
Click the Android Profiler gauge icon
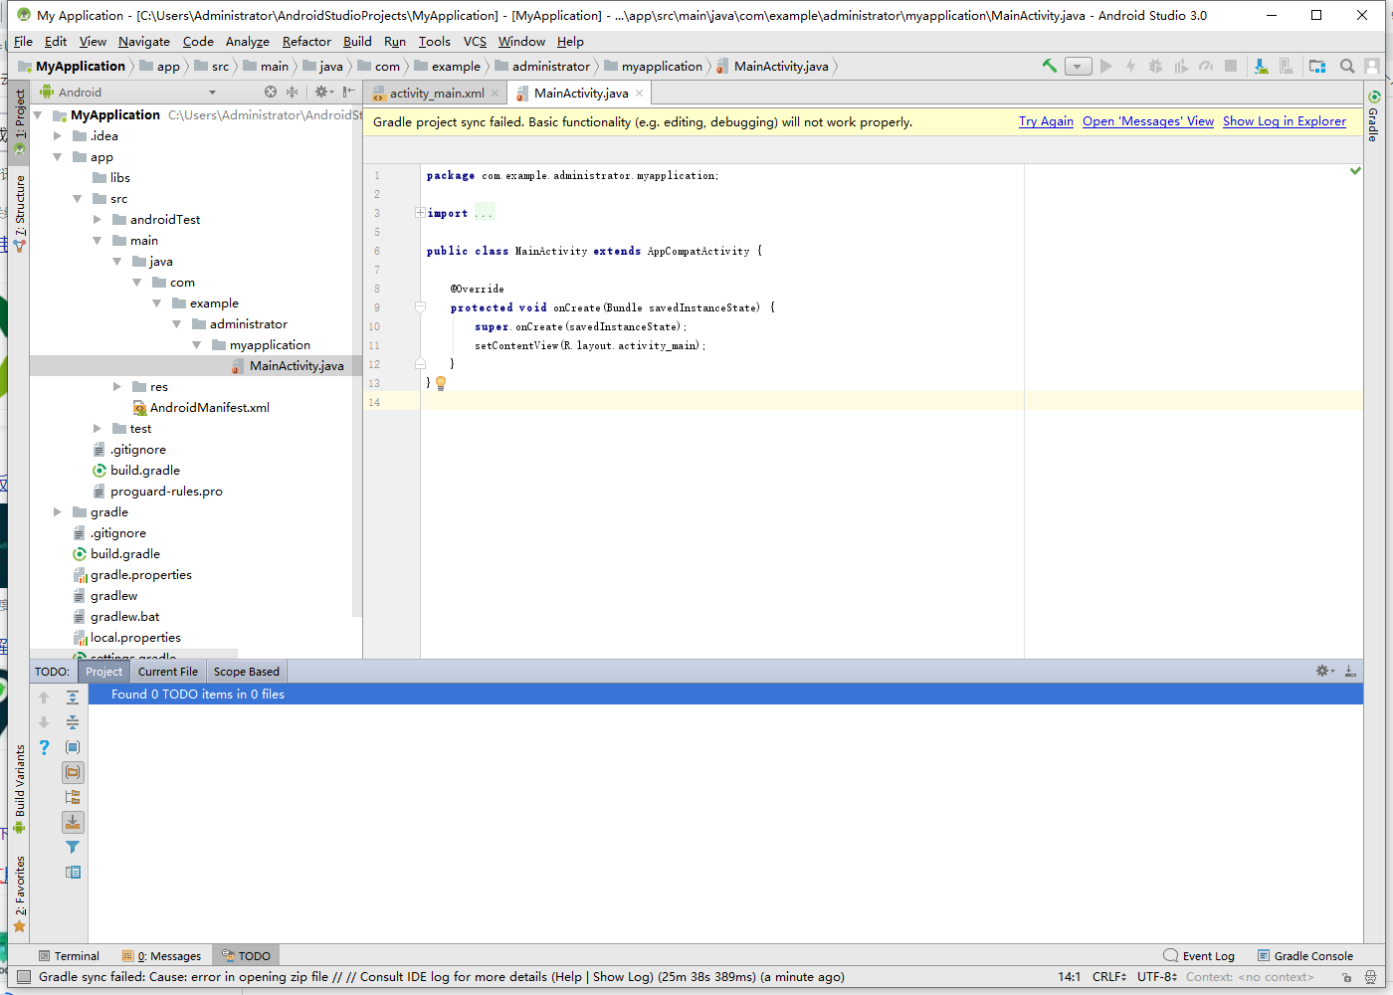[1206, 66]
